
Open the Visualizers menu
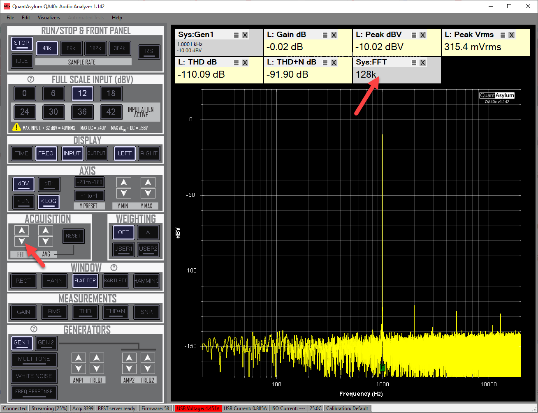pyautogui.click(x=49, y=18)
